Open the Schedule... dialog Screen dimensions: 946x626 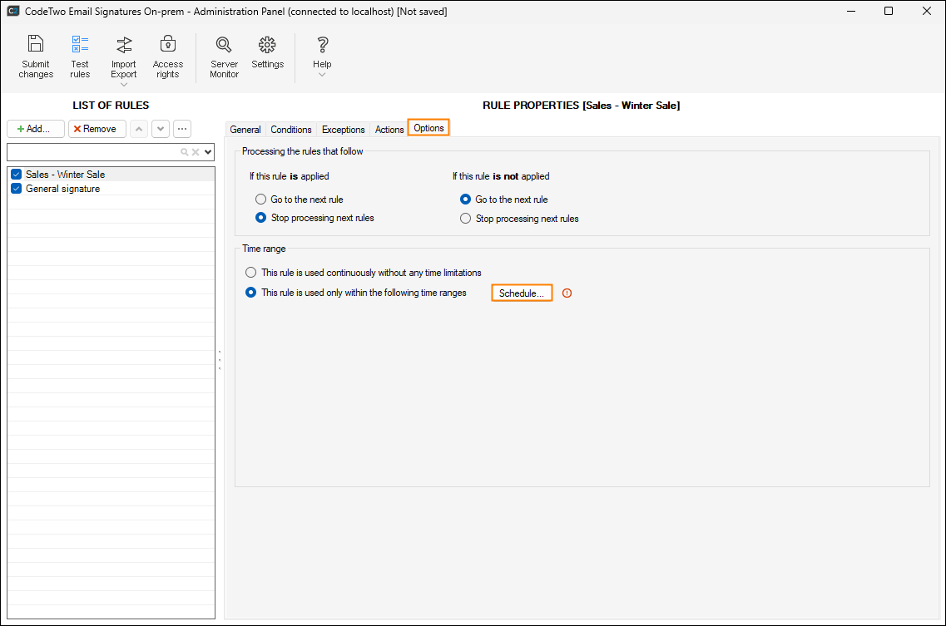(522, 293)
